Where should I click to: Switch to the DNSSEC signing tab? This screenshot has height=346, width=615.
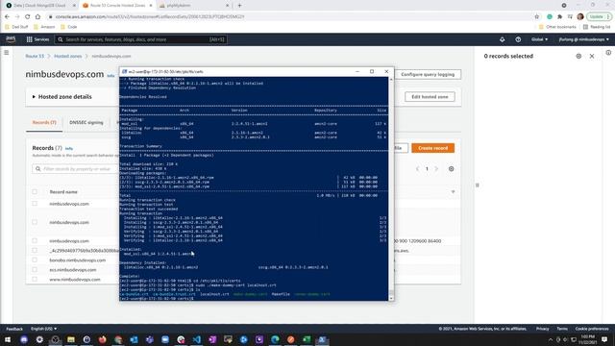(86, 122)
